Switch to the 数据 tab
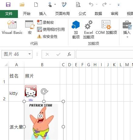Image resolution: width=133 pixels, height=140 pixels. pos(98,13)
